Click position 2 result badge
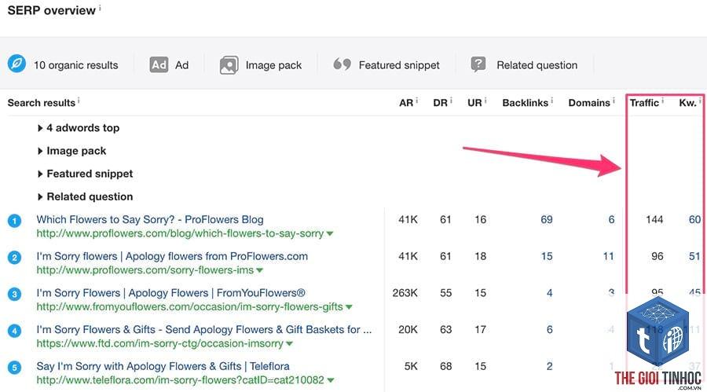This screenshot has height=392, width=707. (14, 258)
